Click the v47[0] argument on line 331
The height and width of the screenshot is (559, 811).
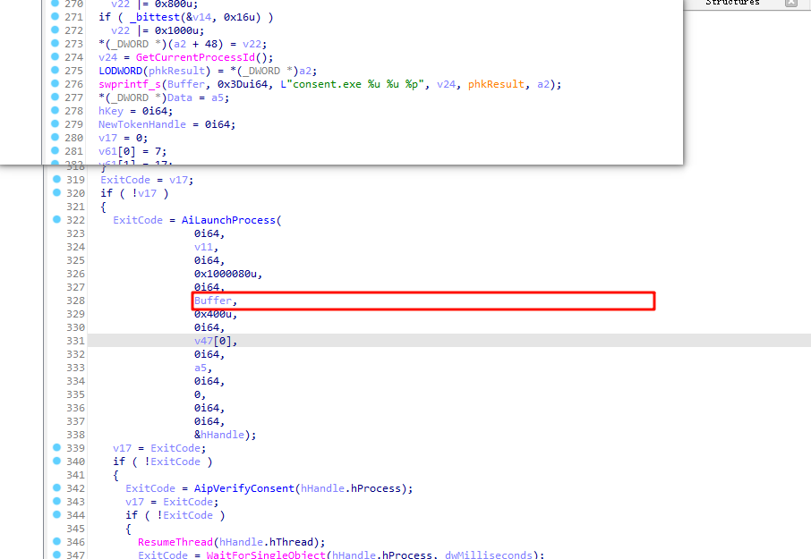coord(216,341)
